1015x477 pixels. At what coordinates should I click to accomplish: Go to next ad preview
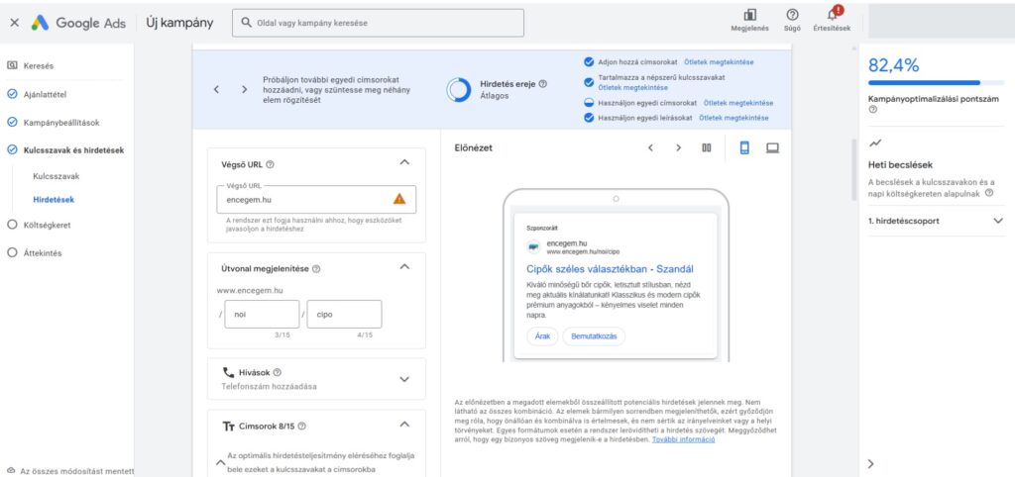click(x=678, y=147)
